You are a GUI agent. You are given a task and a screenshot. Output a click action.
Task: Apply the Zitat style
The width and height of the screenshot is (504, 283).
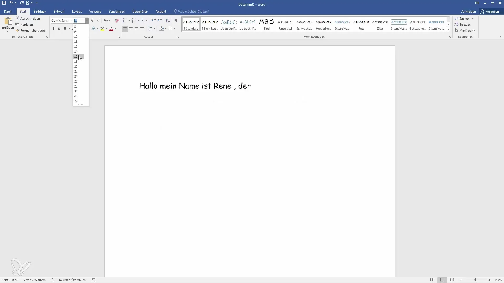380,24
